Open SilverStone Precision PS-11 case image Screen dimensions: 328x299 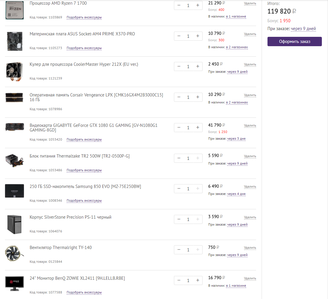[14, 224]
